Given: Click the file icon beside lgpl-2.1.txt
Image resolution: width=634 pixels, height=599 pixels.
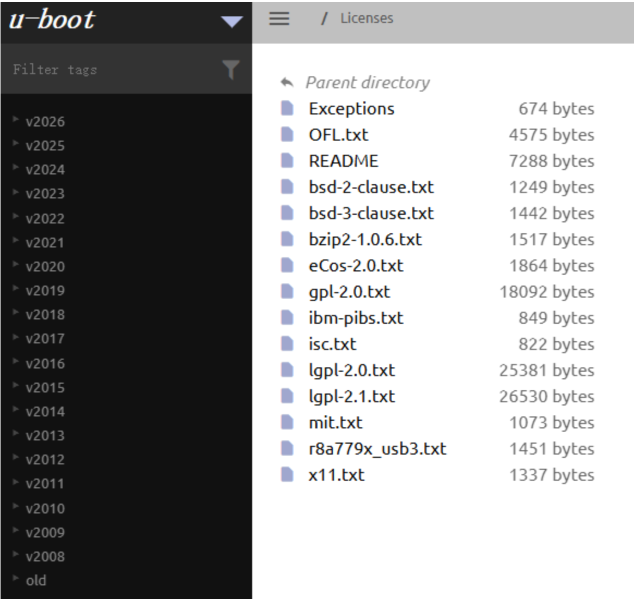Looking at the screenshot, I should click(x=287, y=396).
